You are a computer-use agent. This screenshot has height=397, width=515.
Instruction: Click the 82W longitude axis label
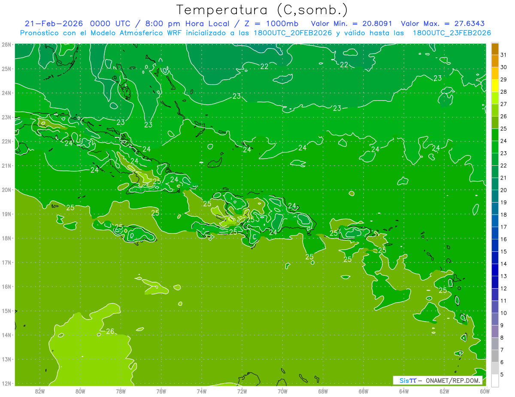click(39, 391)
